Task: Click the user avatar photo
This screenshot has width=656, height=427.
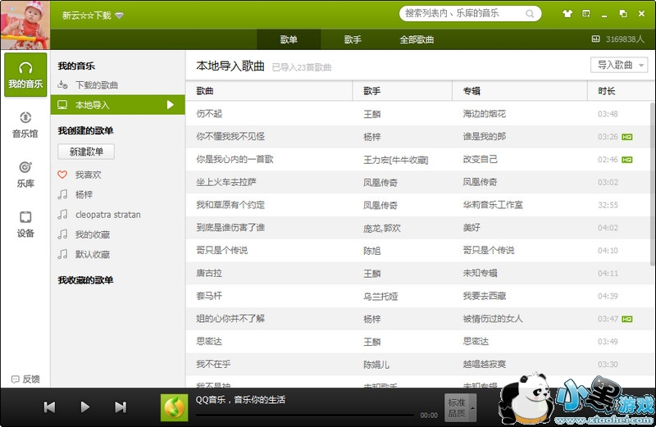Action: click(25, 25)
